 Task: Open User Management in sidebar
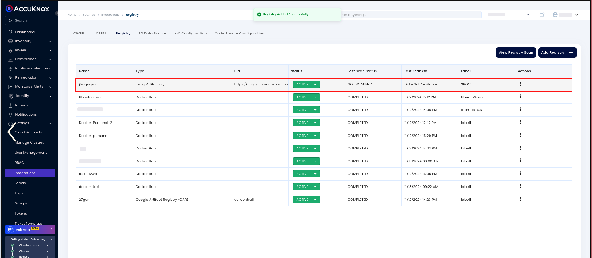click(x=31, y=153)
